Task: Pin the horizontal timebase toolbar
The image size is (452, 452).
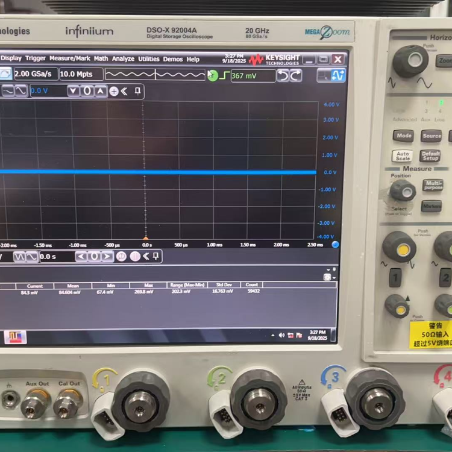Action: 155,256
